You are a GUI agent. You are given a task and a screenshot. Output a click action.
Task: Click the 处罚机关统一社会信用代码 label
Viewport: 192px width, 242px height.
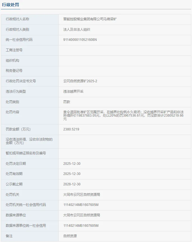point(26,205)
